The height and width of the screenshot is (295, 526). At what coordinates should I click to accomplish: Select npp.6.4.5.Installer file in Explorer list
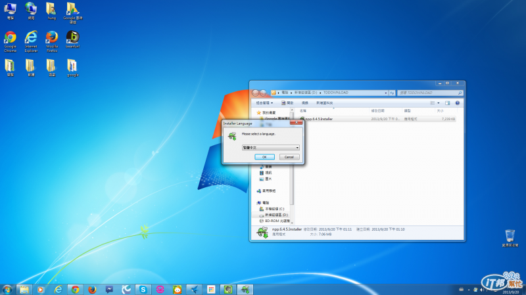(377, 119)
